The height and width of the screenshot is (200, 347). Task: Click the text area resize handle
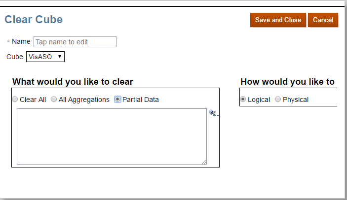(203, 161)
